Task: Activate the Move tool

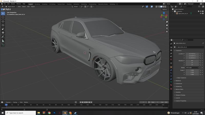Action: [x=3, y=21]
